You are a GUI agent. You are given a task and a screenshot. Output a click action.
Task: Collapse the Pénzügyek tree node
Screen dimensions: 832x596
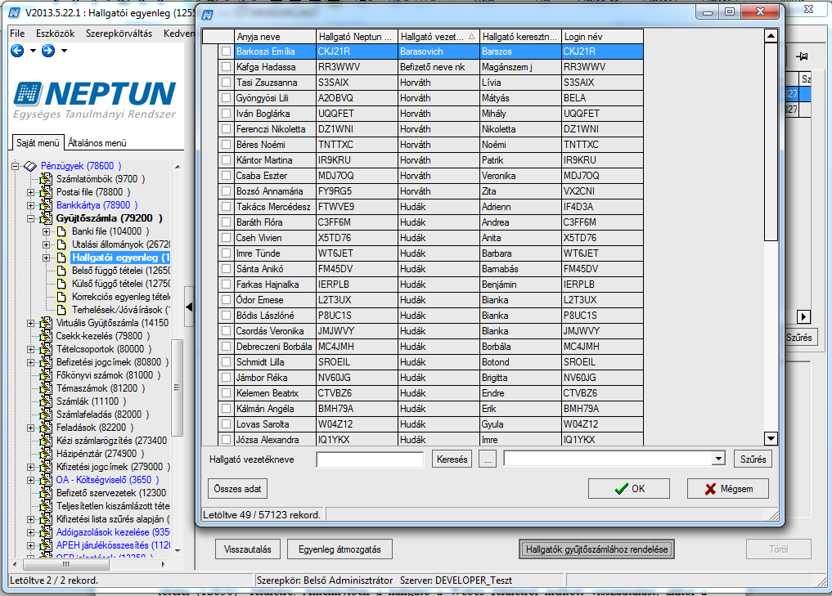click(16, 166)
